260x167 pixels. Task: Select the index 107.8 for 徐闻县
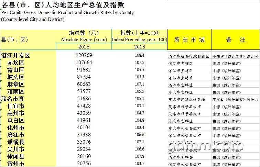[140, 156]
